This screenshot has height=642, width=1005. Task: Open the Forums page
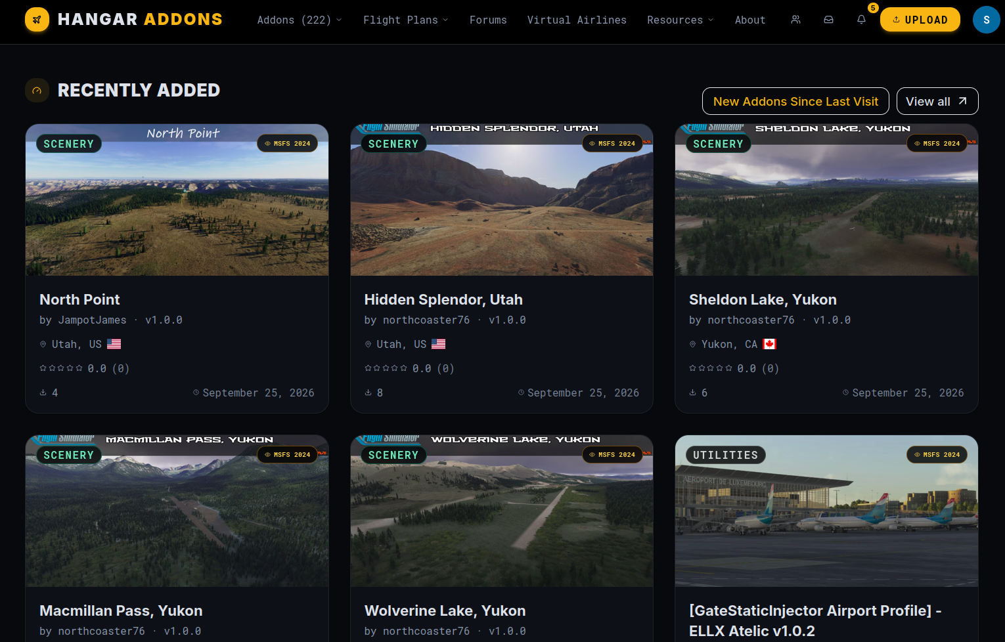tap(488, 20)
